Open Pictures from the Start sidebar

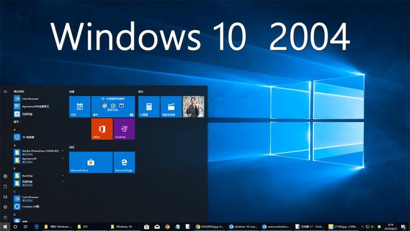pyautogui.click(x=5, y=197)
